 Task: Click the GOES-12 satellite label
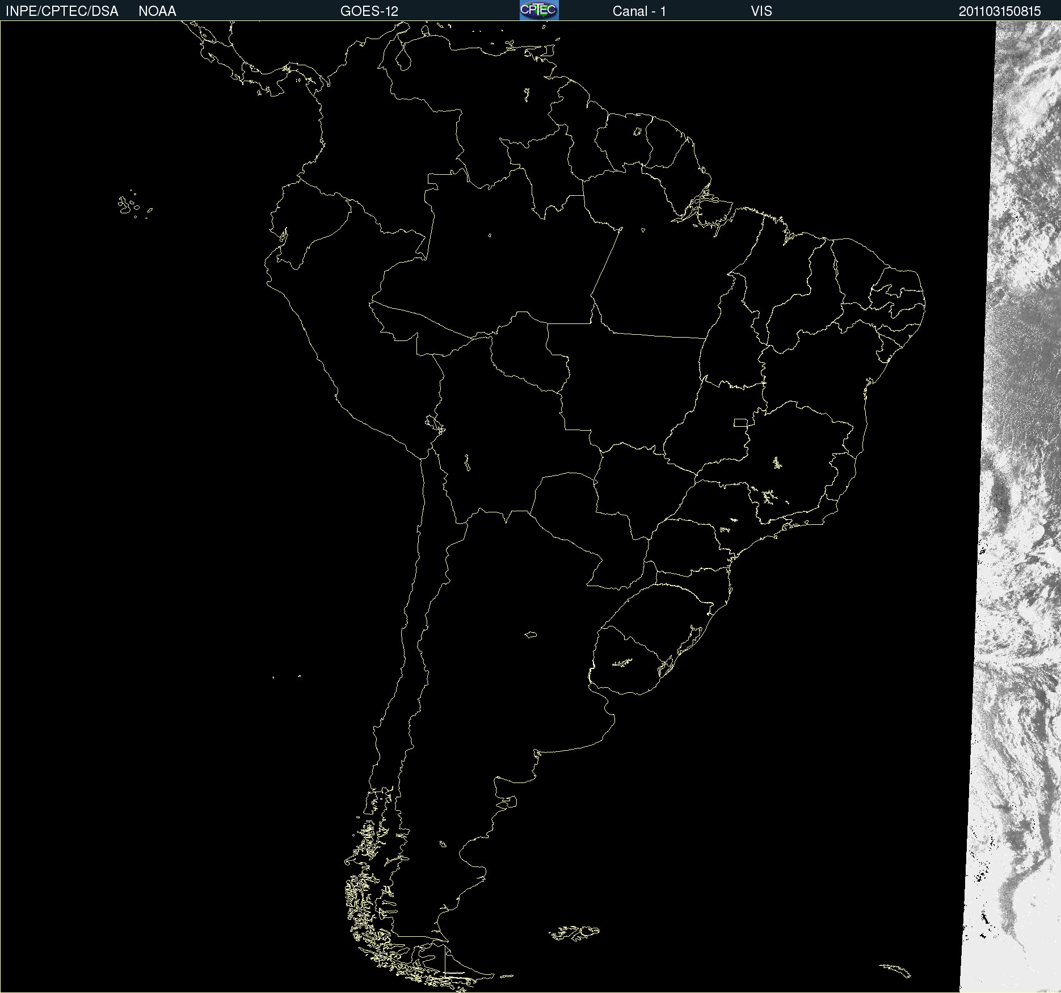pos(369,11)
